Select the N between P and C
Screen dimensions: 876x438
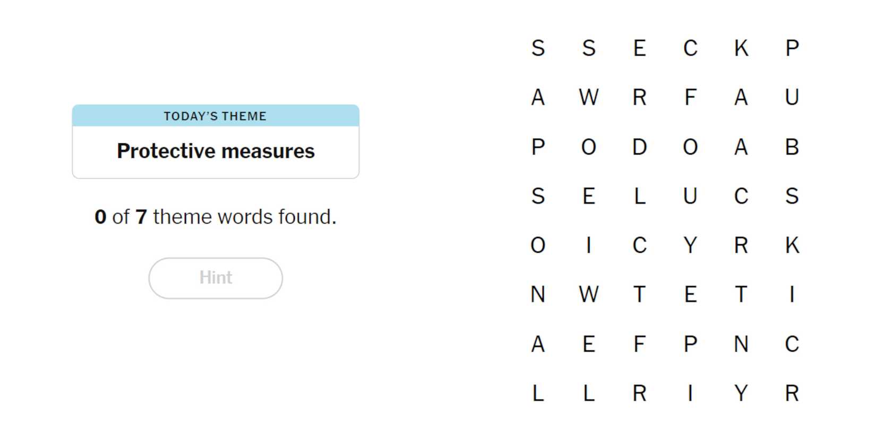tap(741, 344)
